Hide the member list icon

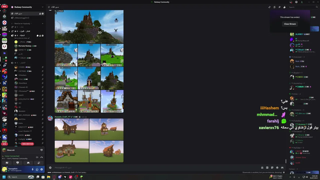[284, 7]
